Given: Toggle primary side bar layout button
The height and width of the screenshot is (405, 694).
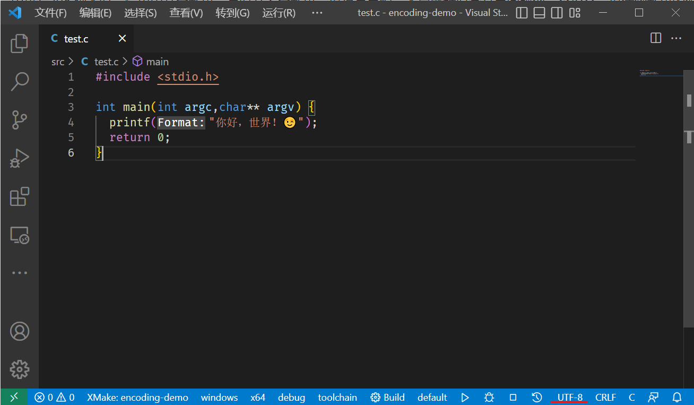Looking at the screenshot, I should (522, 13).
